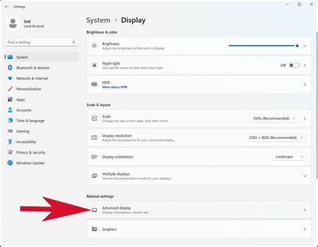Open Privacy & security settings
Image resolution: width=318 pixels, height=247 pixels.
tap(42, 152)
